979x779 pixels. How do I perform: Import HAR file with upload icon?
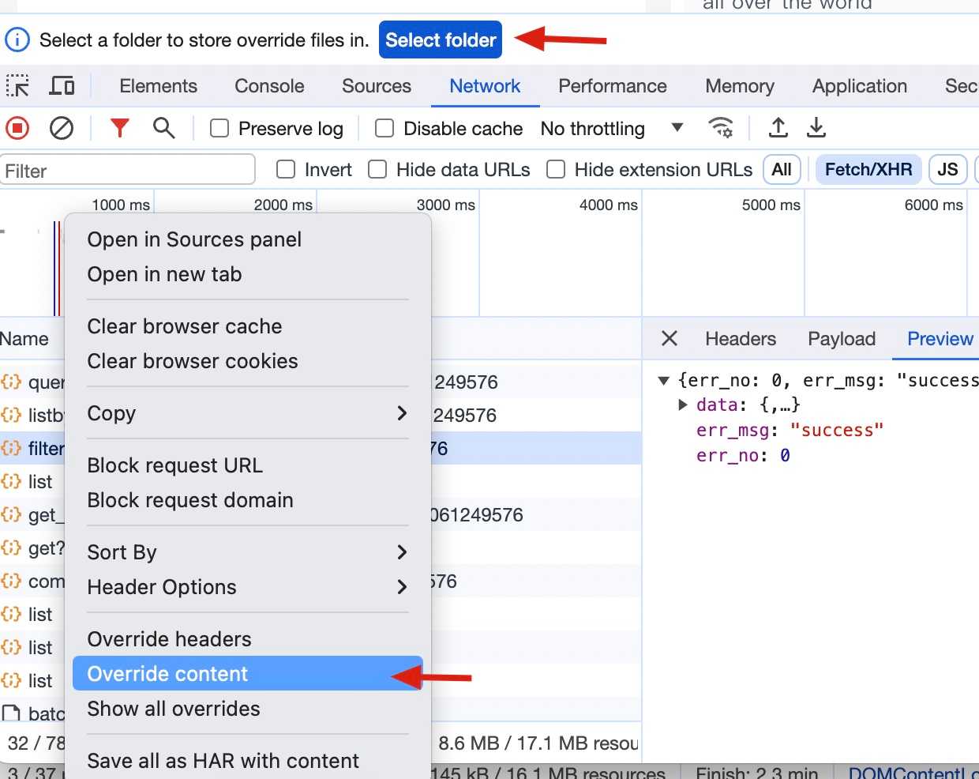[x=778, y=128]
